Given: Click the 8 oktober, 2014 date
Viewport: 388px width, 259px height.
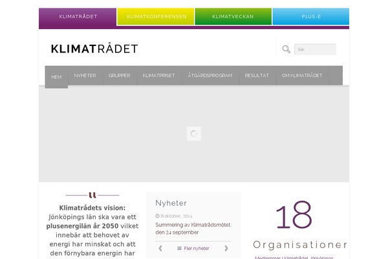Looking at the screenshot, I should point(177,216).
